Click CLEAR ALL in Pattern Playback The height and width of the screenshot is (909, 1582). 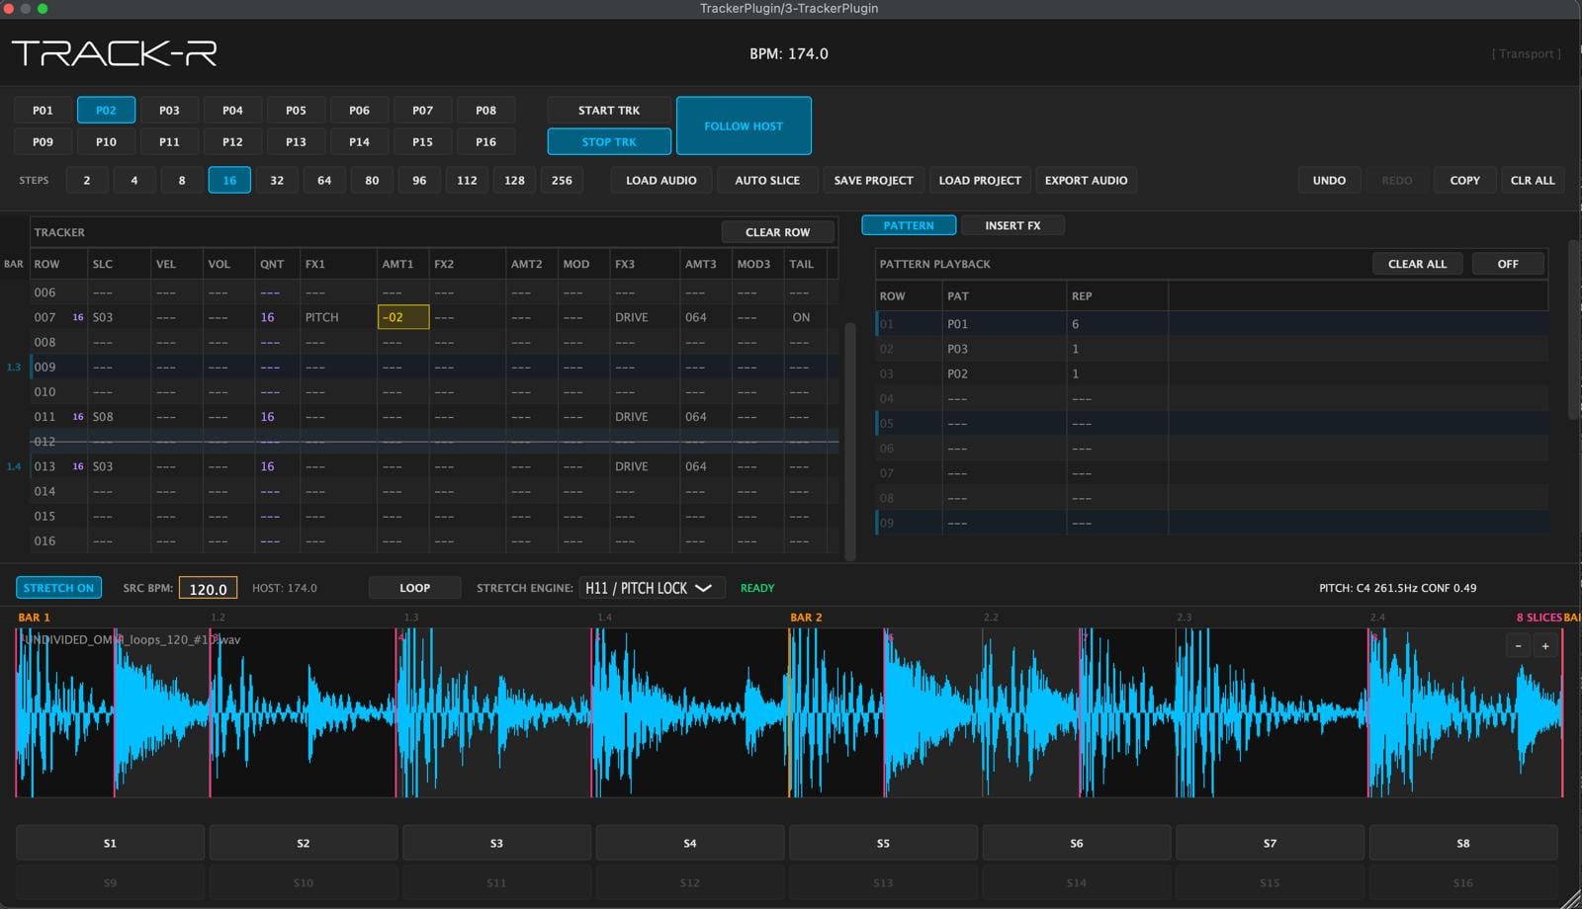coord(1417,264)
